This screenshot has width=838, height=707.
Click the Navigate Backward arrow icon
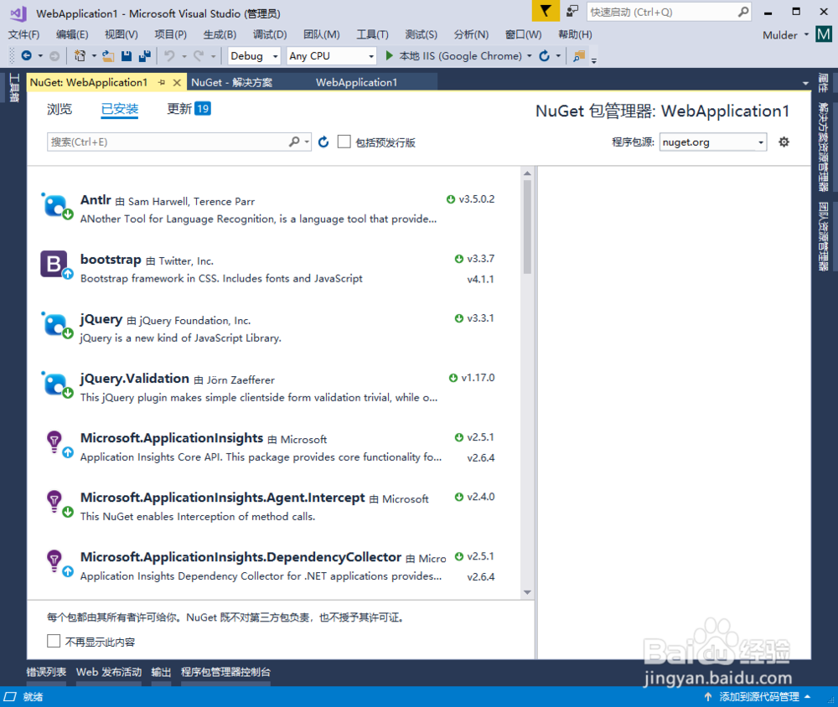(x=28, y=56)
